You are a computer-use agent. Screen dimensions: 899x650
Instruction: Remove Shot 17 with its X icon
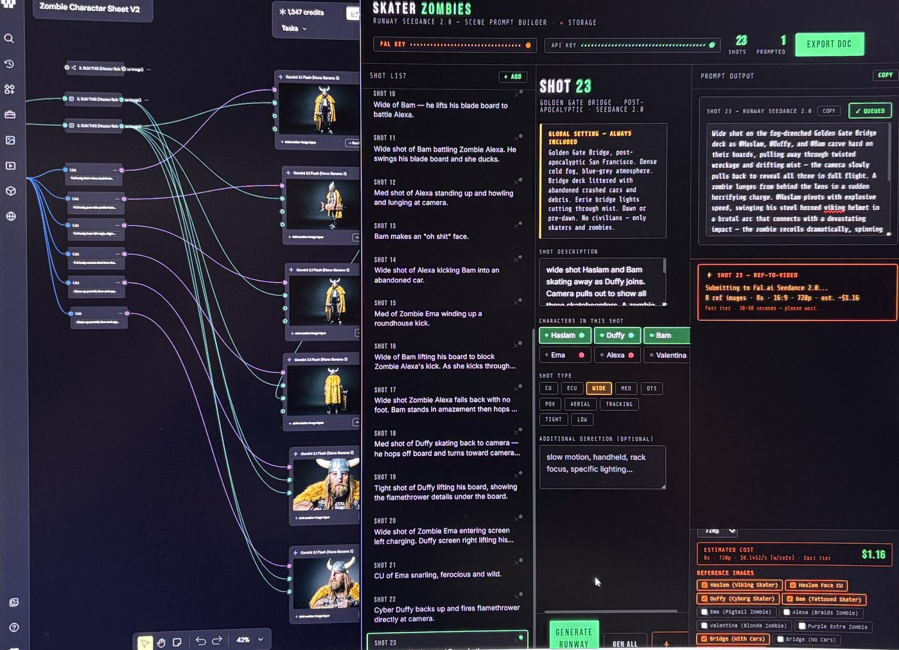516,390
